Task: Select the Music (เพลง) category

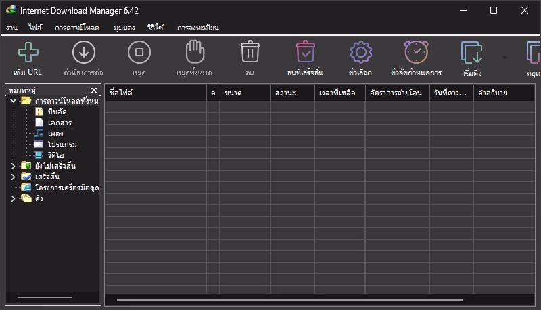Action: 55,133
